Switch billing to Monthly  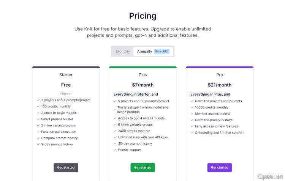123,51
